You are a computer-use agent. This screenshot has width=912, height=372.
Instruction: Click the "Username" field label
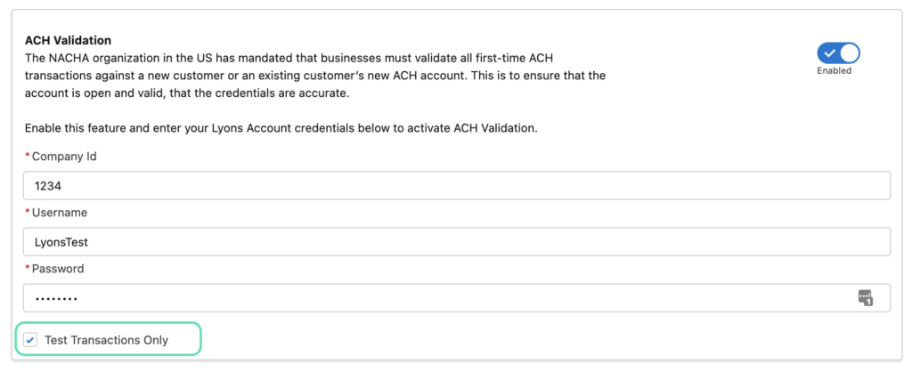[x=60, y=213]
